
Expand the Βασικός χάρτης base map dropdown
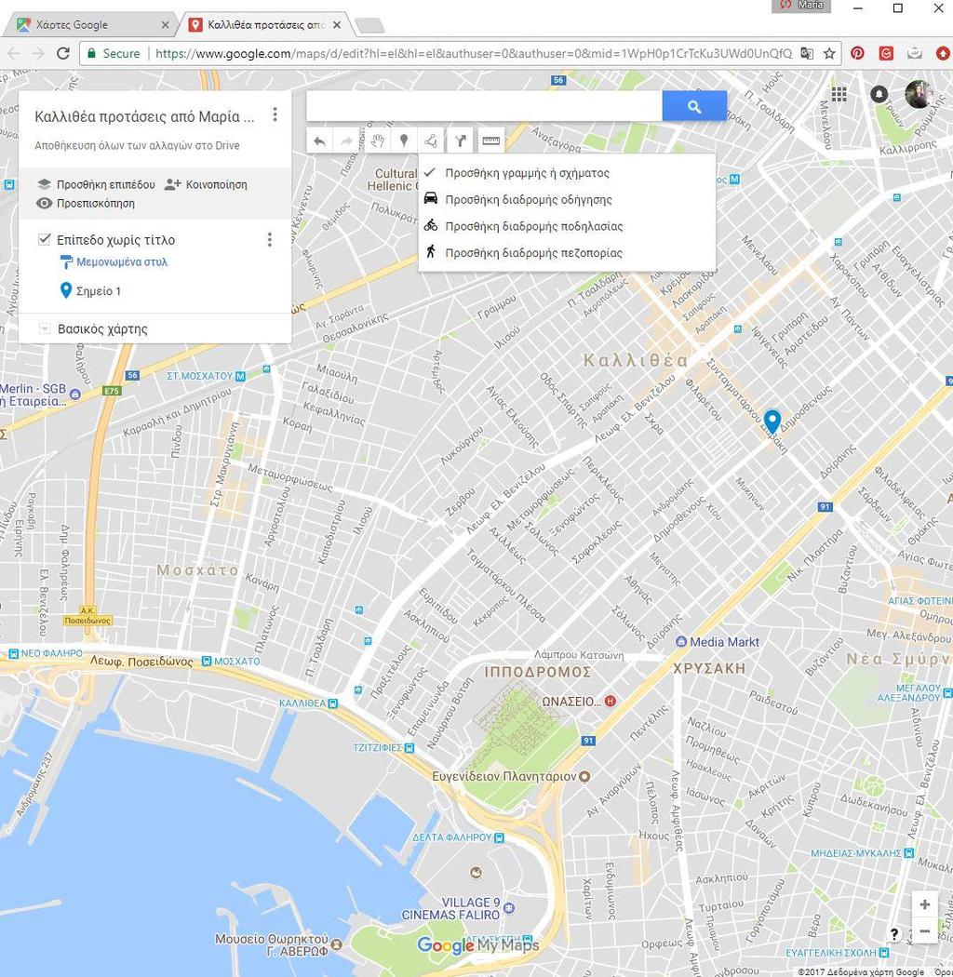point(45,328)
